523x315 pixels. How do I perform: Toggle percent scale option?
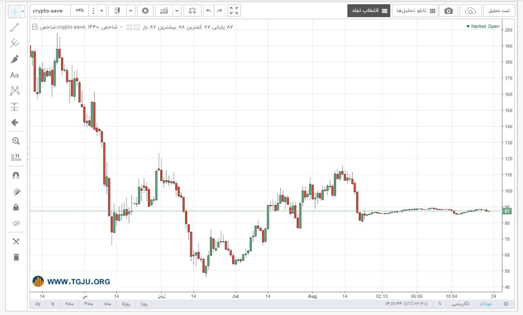[439, 304]
